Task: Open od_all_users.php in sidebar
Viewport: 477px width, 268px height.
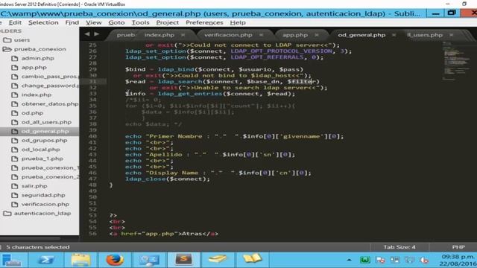Action: 46,122
